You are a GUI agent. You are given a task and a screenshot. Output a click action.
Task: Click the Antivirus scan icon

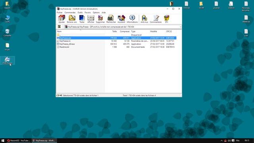coord(144,19)
